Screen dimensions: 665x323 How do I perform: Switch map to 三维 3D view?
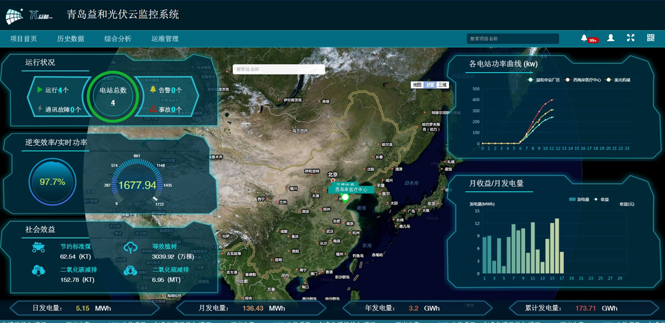pos(442,85)
